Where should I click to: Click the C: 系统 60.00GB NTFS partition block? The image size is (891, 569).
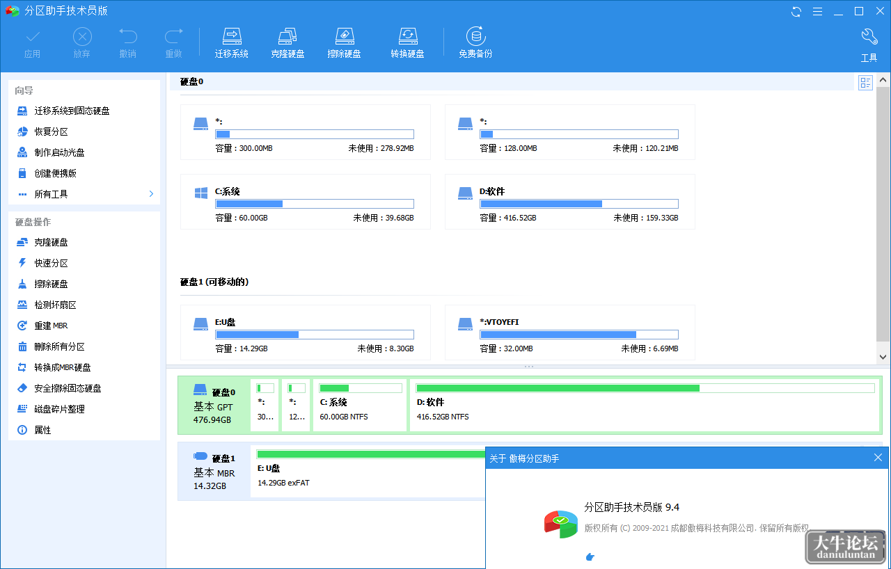[360, 405]
